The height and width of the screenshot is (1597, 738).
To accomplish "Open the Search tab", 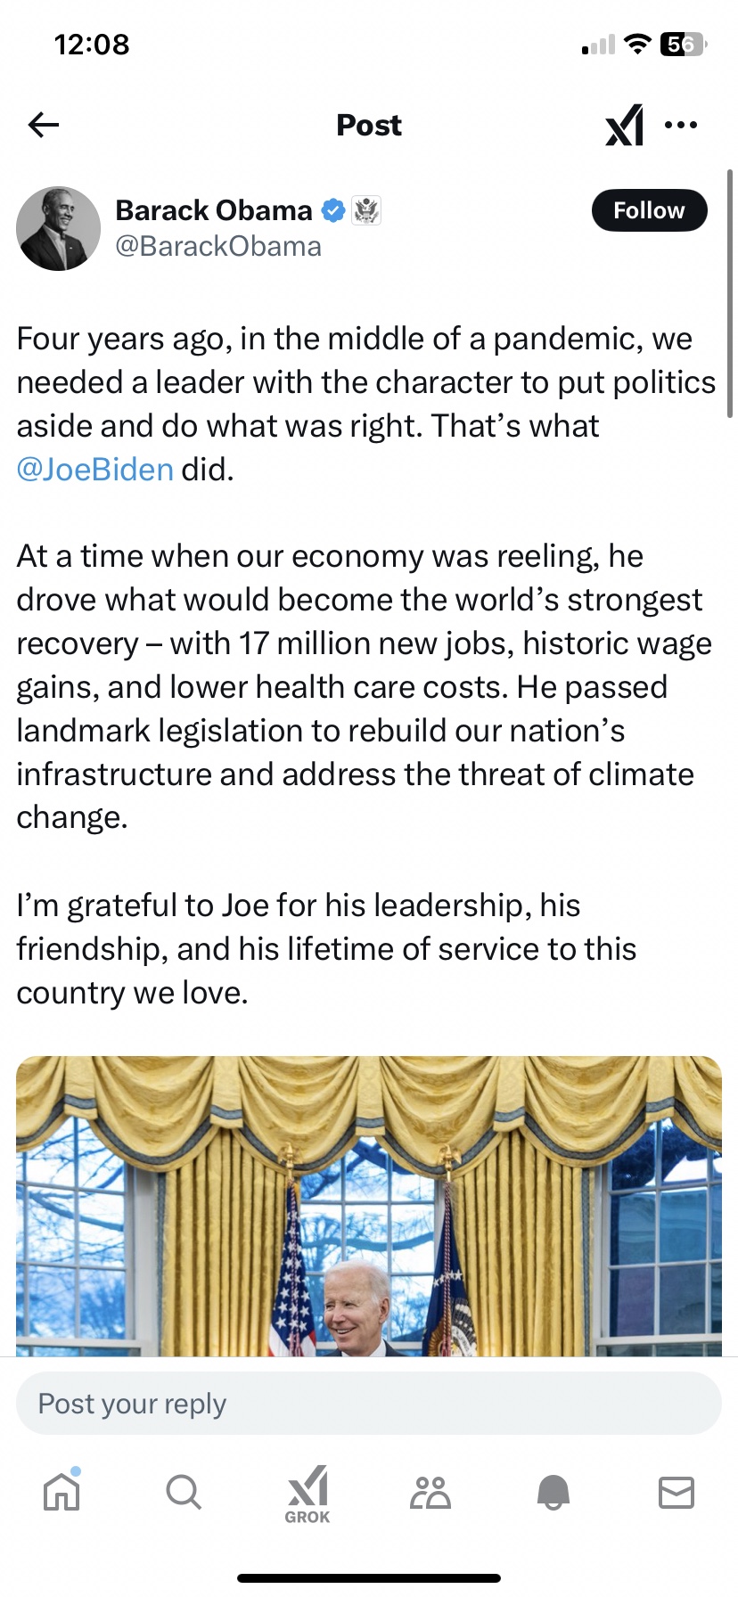I will coord(184,1491).
